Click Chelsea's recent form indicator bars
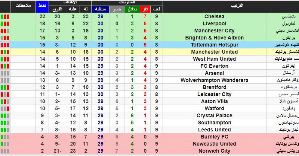The height and width of the screenshot is (156, 299). [x=5, y=17]
